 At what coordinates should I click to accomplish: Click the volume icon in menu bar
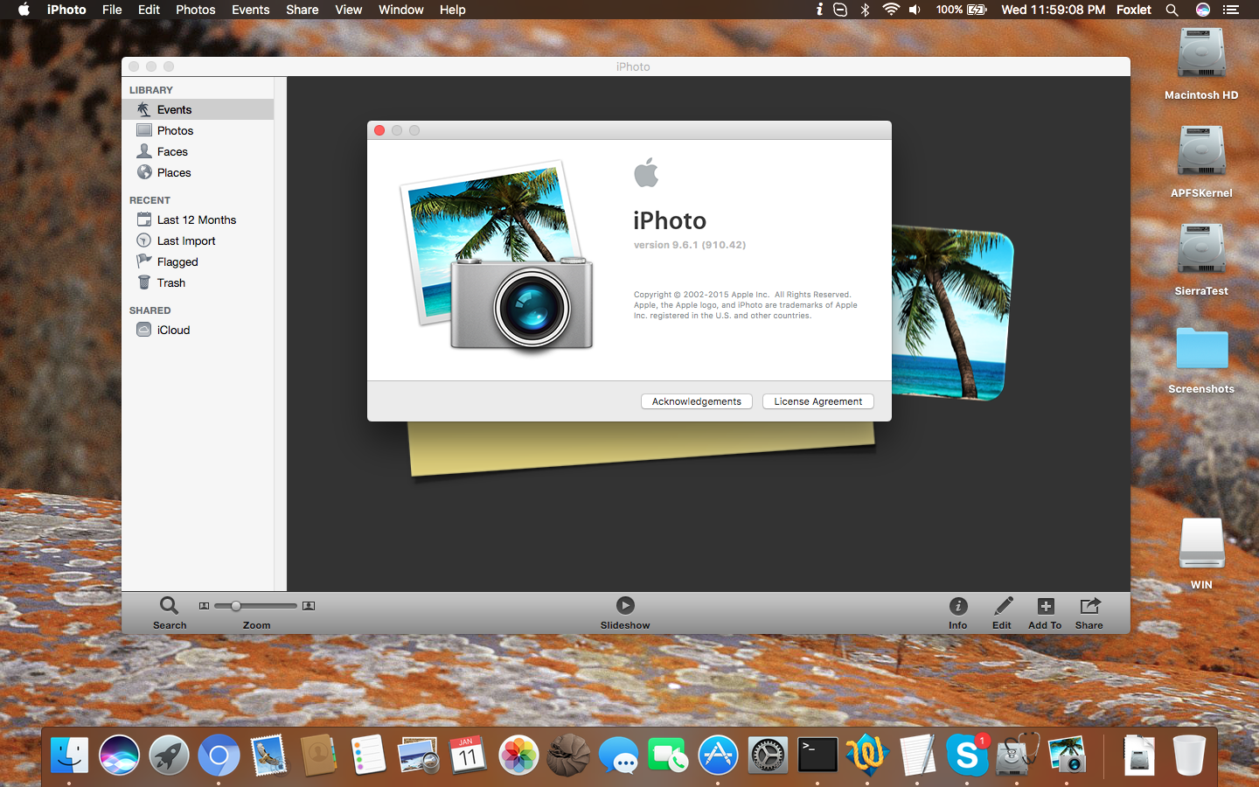(x=915, y=10)
